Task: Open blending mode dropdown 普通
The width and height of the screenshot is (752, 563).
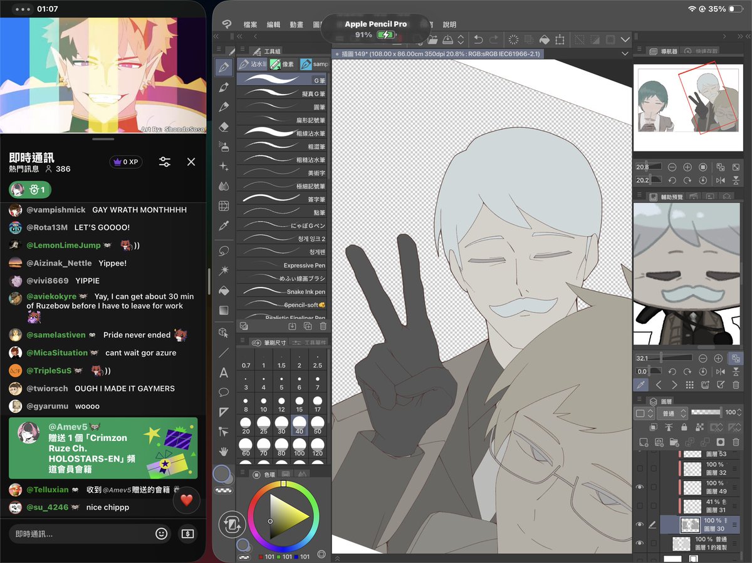Action: coord(672,413)
